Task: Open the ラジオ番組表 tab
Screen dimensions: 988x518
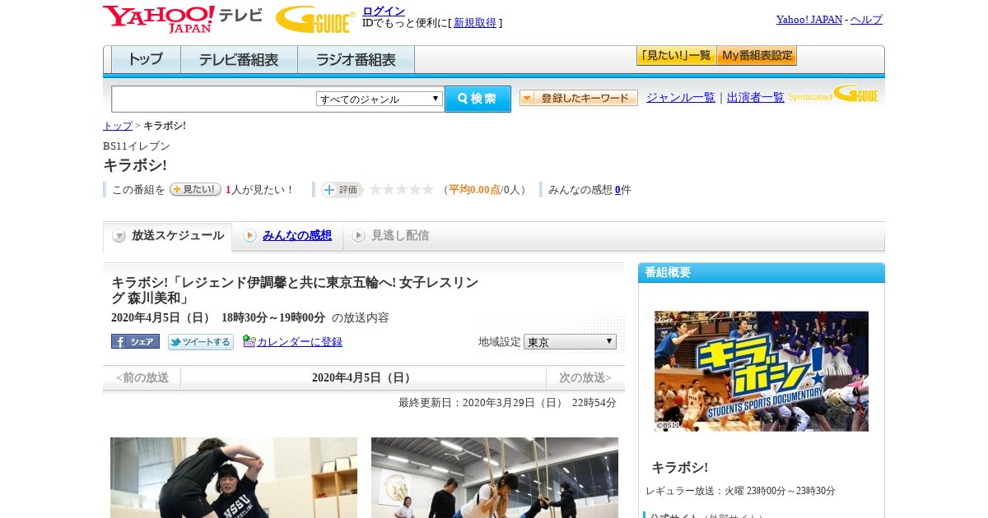Action: pos(356,60)
